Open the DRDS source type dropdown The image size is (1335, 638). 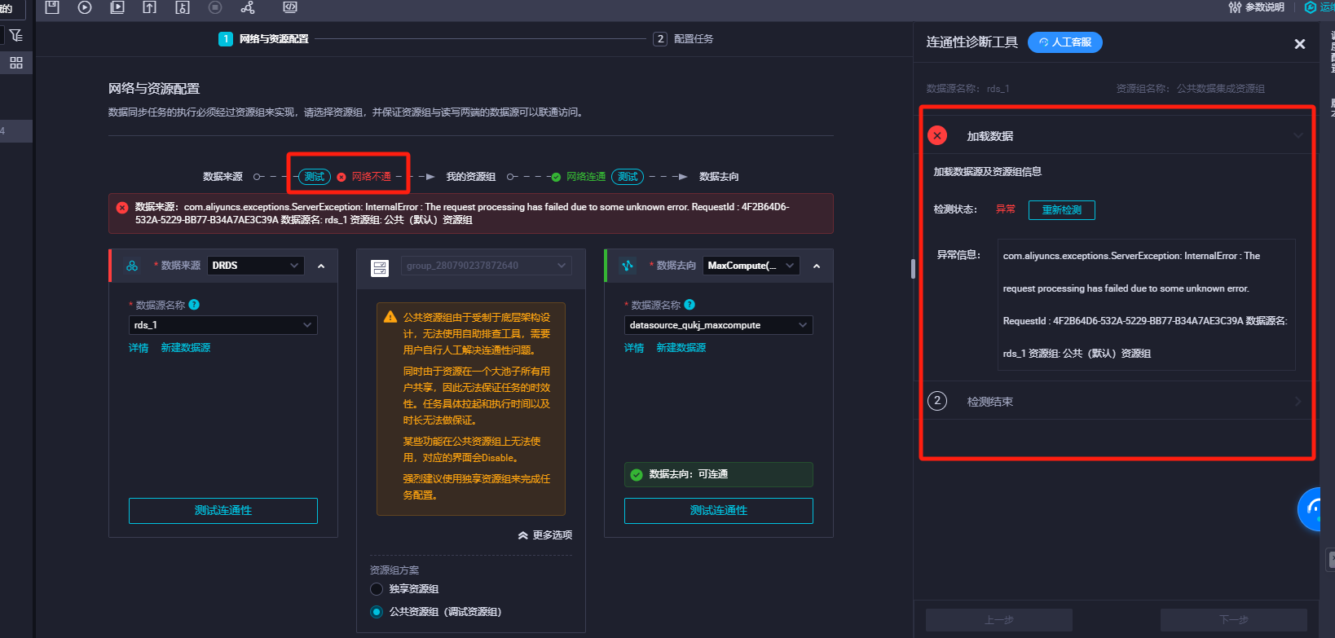click(x=256, y=266)
